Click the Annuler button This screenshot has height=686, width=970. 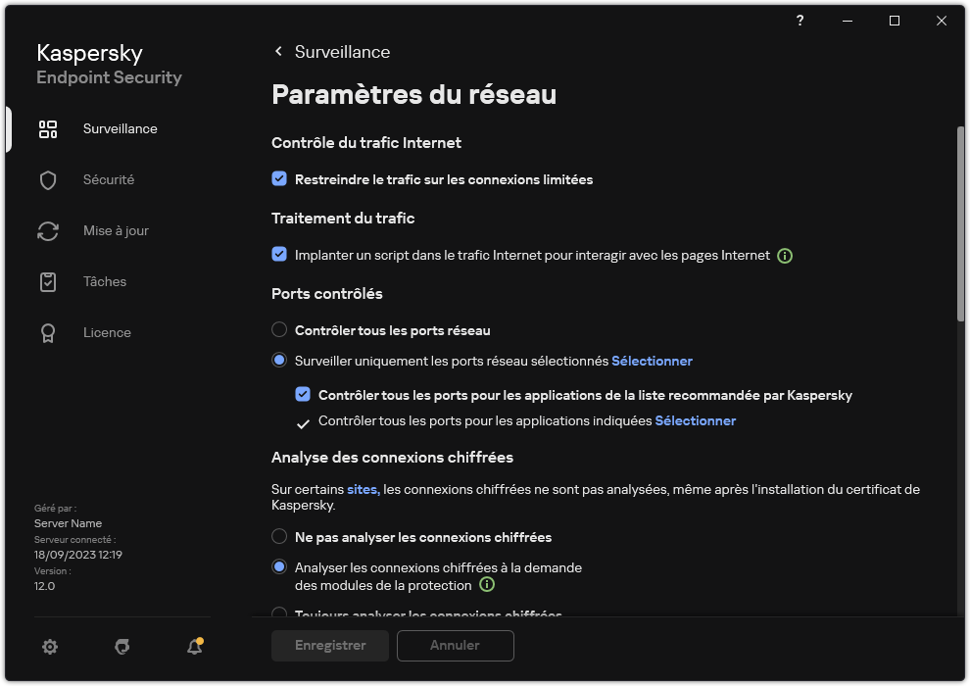coord(455,646)
